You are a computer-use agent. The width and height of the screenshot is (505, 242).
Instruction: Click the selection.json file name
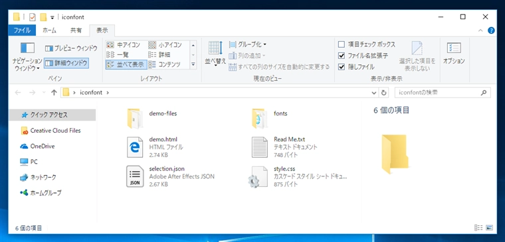[167, 168]
